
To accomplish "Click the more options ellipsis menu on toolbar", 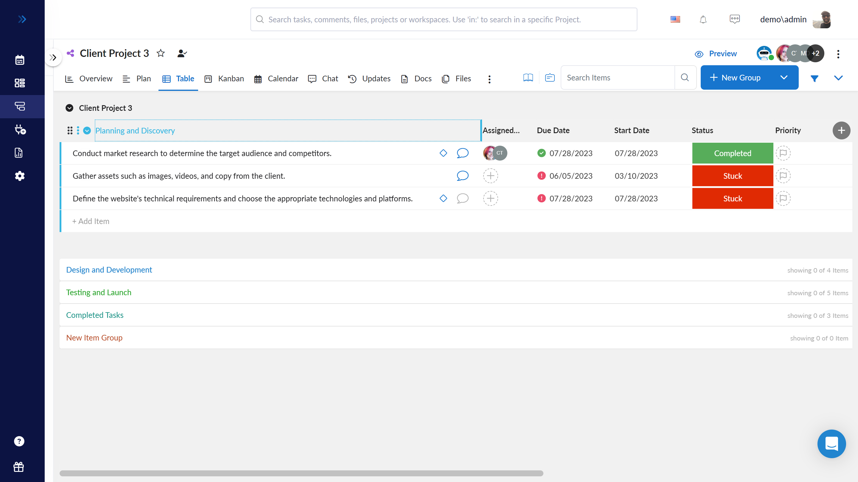I will tap(489, 78).
